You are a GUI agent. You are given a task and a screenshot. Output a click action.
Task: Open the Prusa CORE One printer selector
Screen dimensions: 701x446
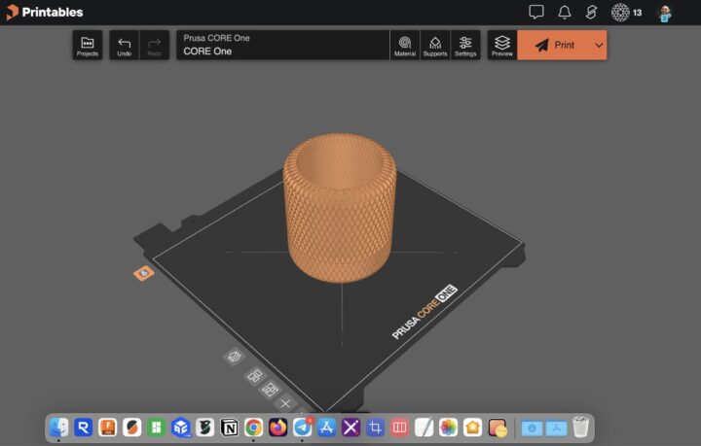[282, 46]
